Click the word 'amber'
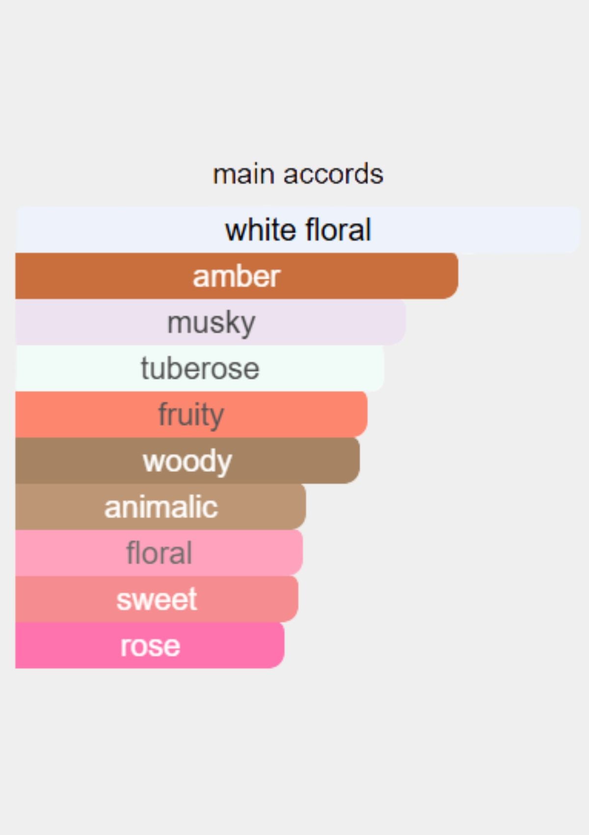 tap(236, 276)
